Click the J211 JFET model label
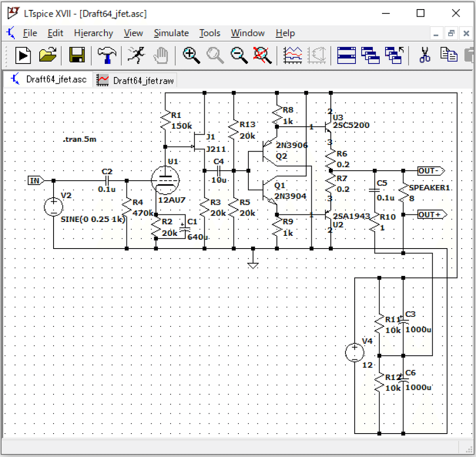 [216, 149]
